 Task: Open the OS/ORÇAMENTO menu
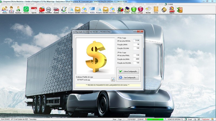pos(77,4)
